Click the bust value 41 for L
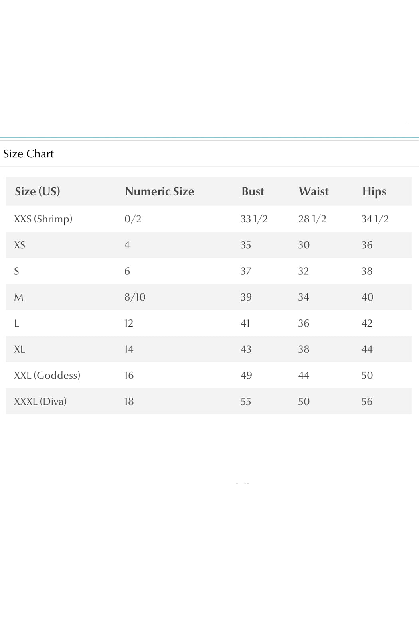The width and height of the screenshot is (419, 628). click(x=245, y=323)
